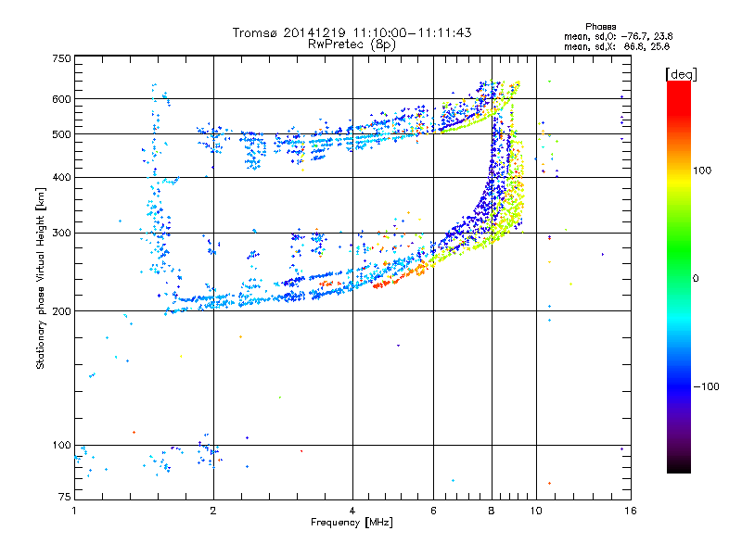This screenshot has height=556, width=742.
Task: Click 'mean, sd,X: 86.8, 25.8' text
Action: [617, 46]
